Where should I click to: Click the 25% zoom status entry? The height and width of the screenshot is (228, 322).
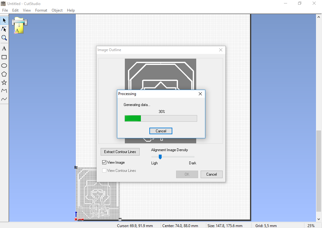311,225
